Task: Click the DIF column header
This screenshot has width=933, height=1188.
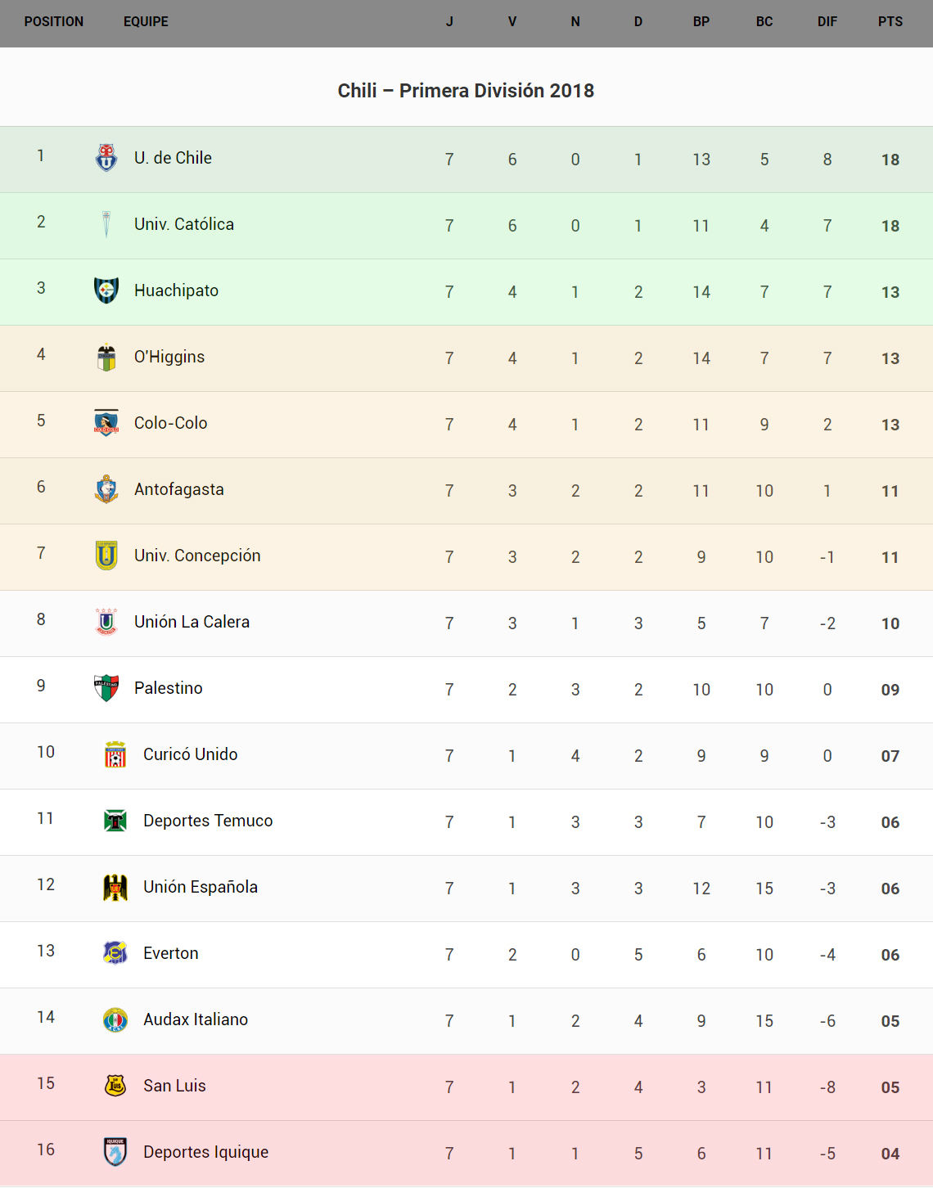Action: coord(827,22)
